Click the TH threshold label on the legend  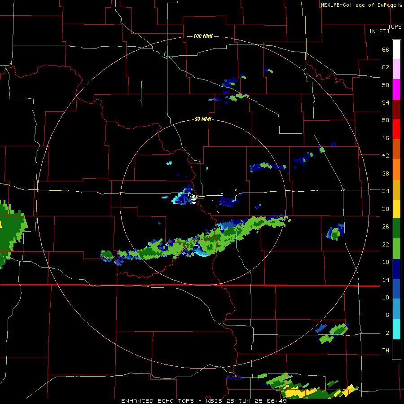pos(386,350)
